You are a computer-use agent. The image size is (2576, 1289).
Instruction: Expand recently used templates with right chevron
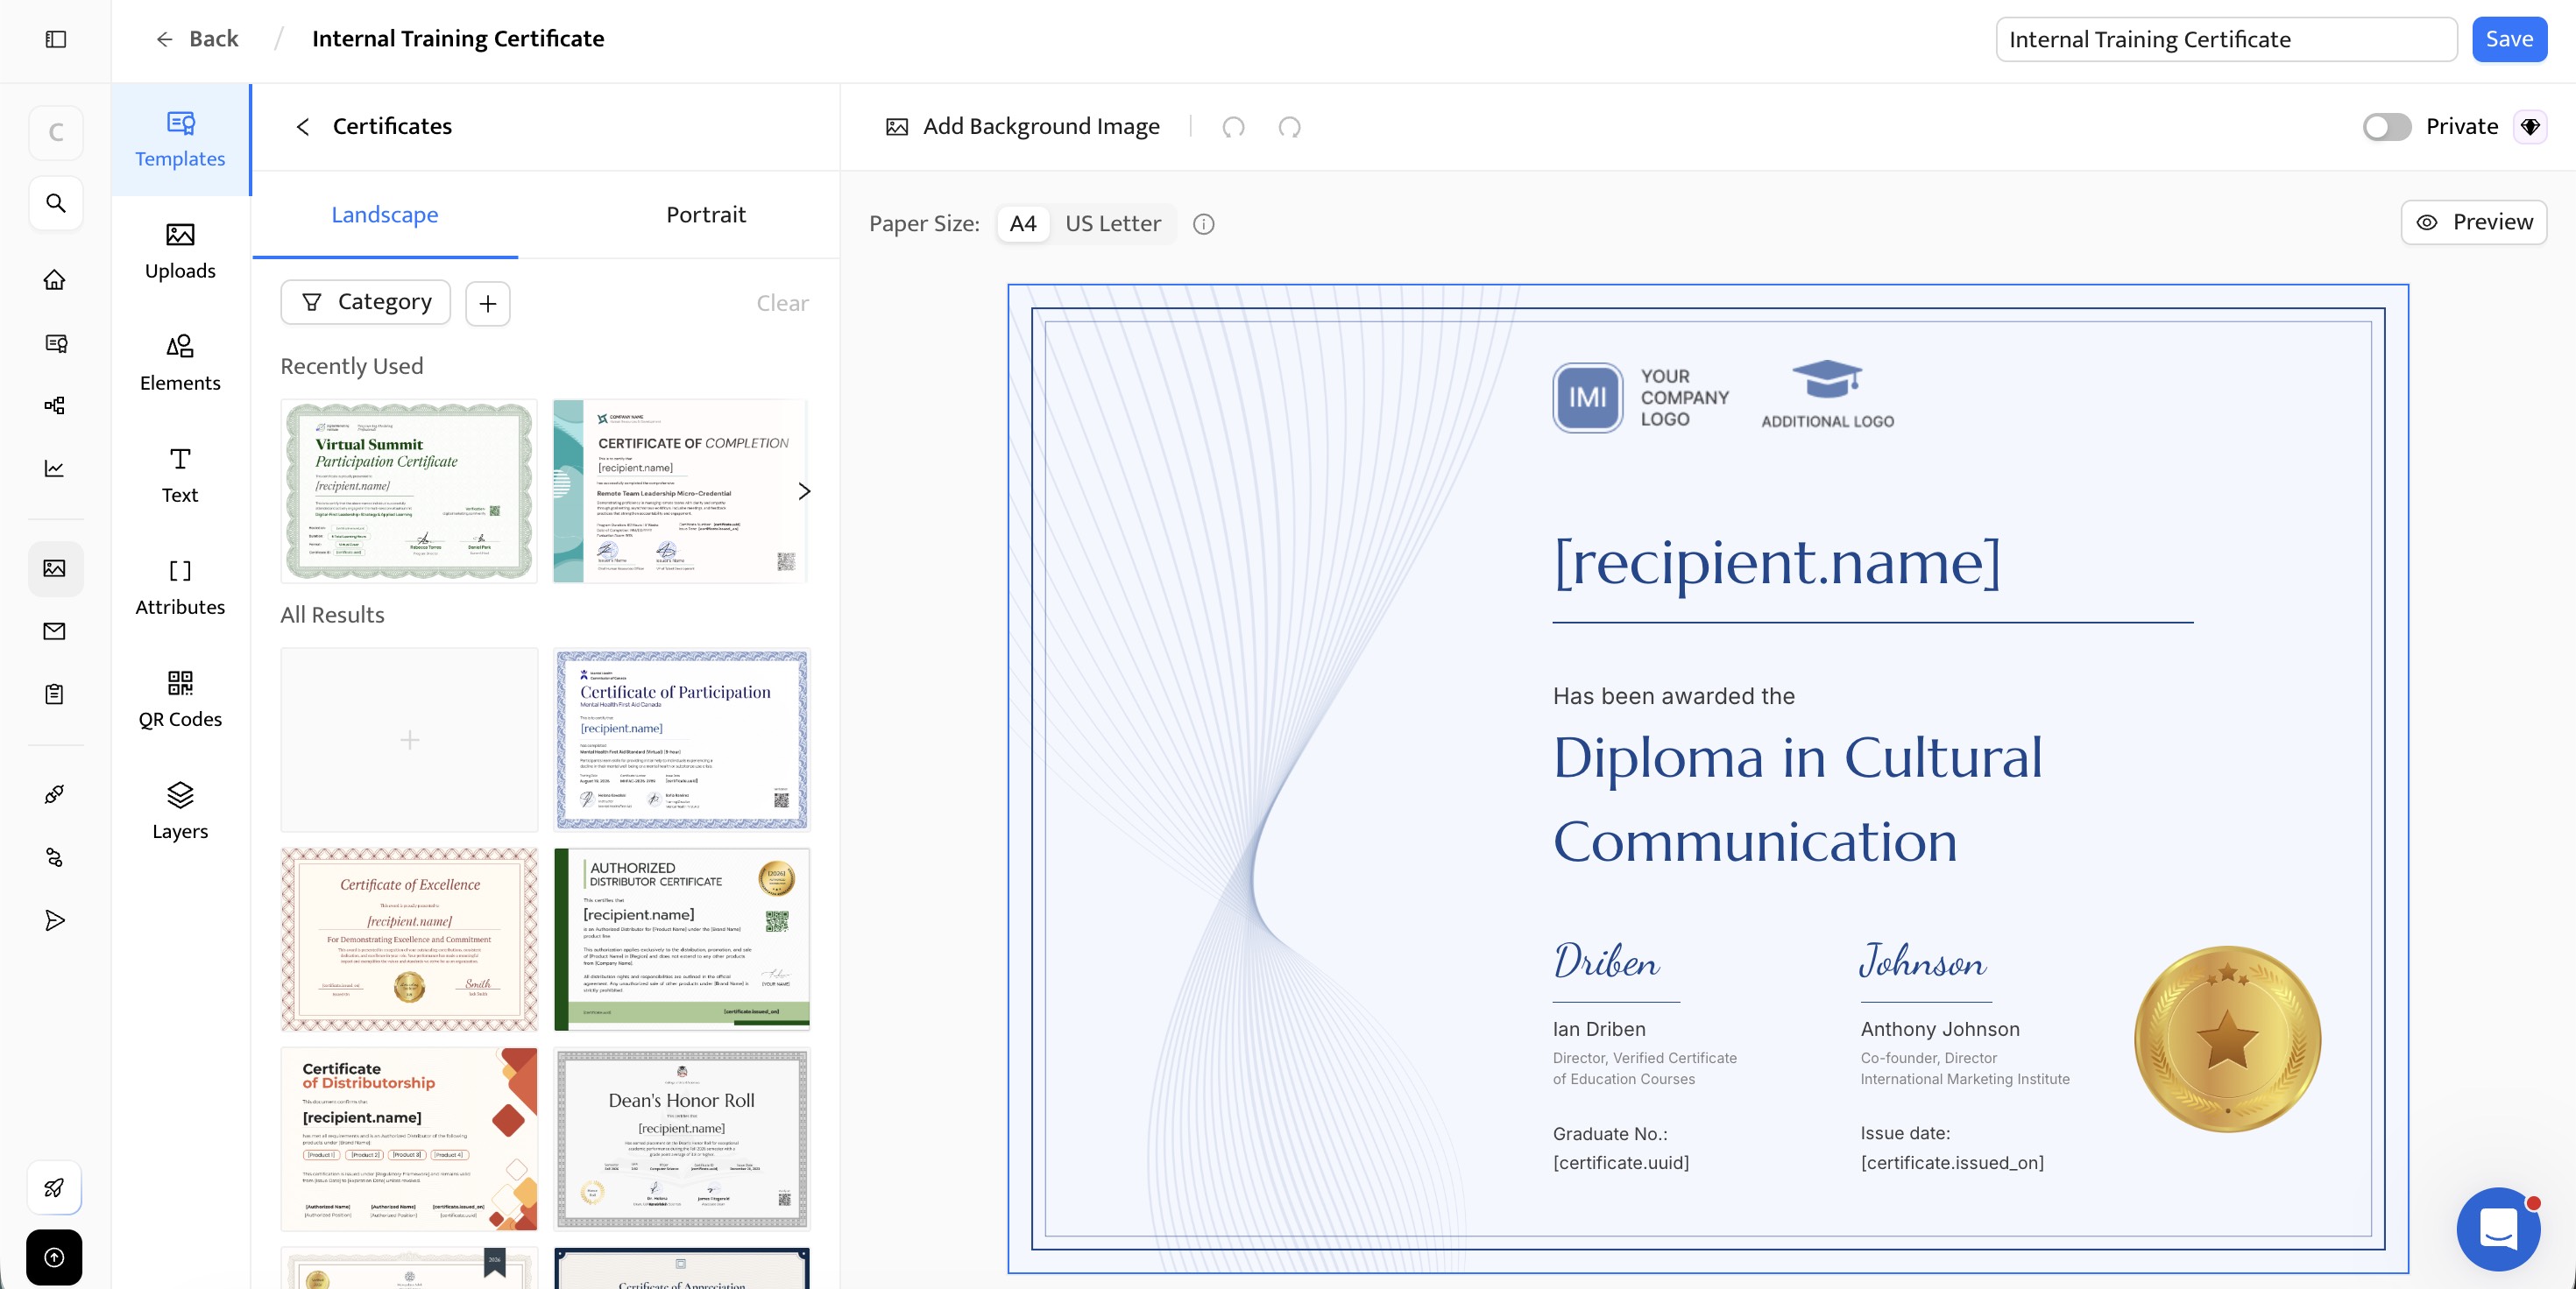[x=804, y=491]
